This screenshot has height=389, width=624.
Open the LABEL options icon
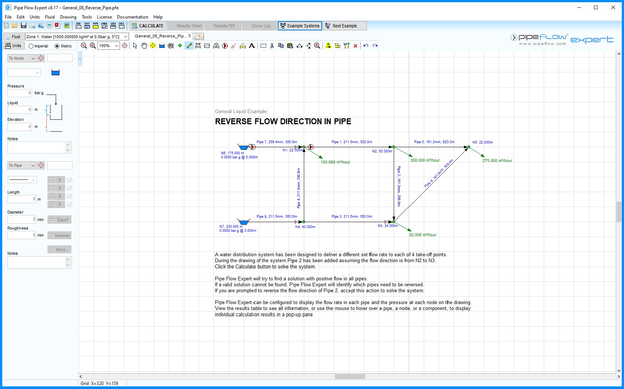(x=104, y=26)
